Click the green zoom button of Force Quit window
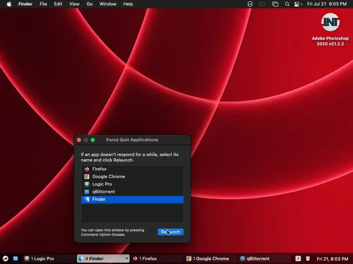 pyautogui.click(x=92, y=140)
